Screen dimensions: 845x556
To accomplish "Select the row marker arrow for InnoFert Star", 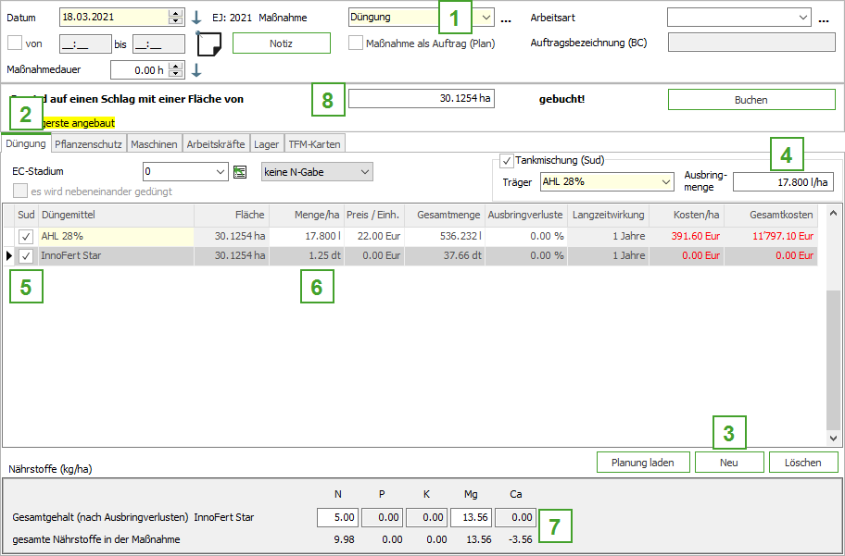I will pos(9,256).
